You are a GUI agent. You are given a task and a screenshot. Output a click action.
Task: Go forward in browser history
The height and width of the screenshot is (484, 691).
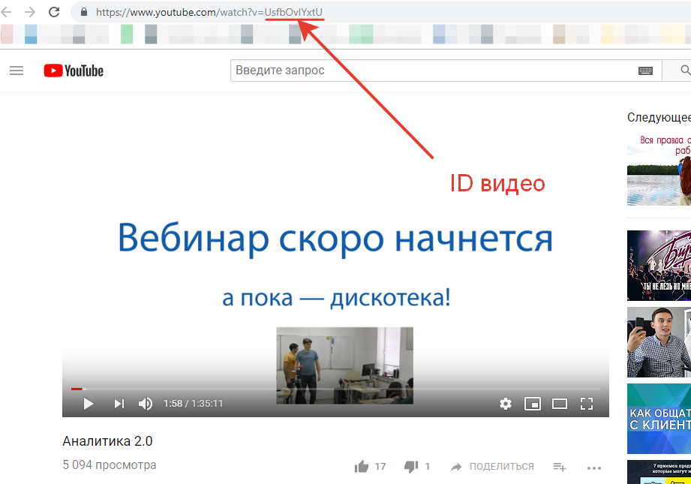point(30,12)
